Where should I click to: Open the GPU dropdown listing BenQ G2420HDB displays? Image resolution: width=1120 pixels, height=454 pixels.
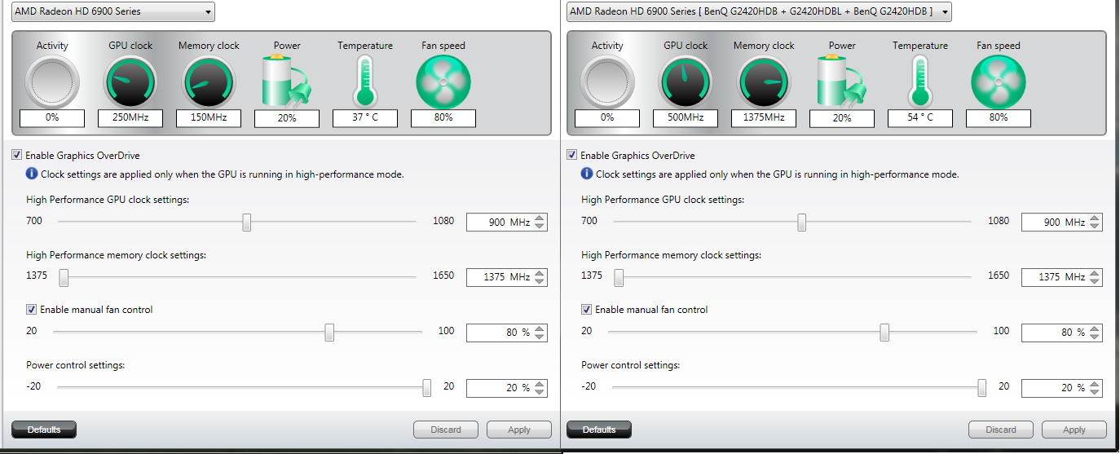coord(759,11)
